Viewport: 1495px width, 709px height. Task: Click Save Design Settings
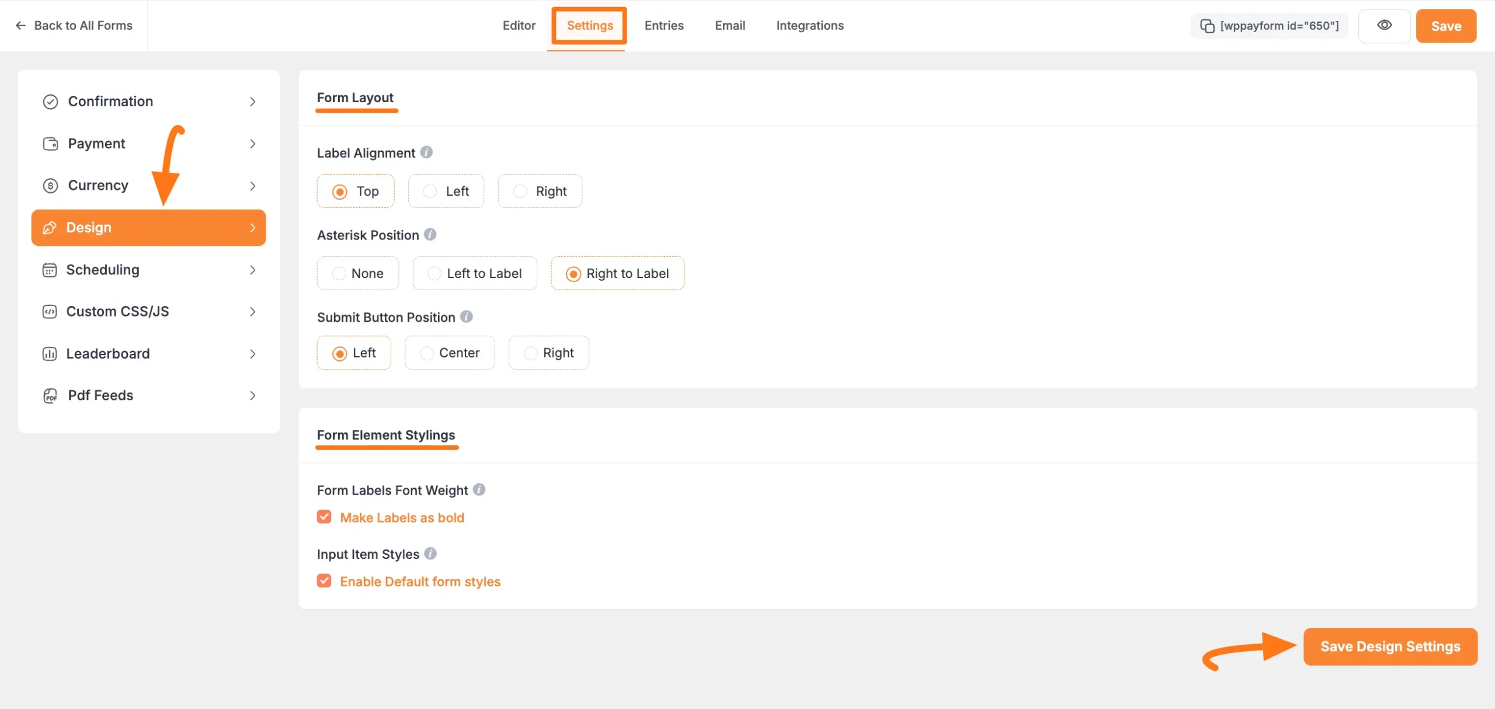coord(1390,647)
